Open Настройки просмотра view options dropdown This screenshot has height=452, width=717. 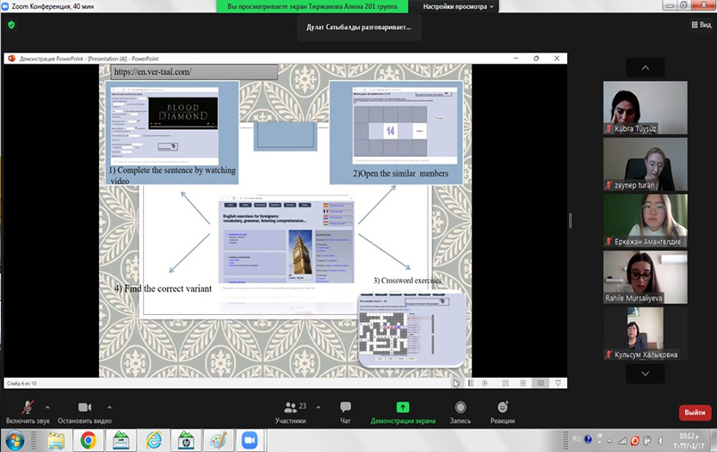[459, 7]
